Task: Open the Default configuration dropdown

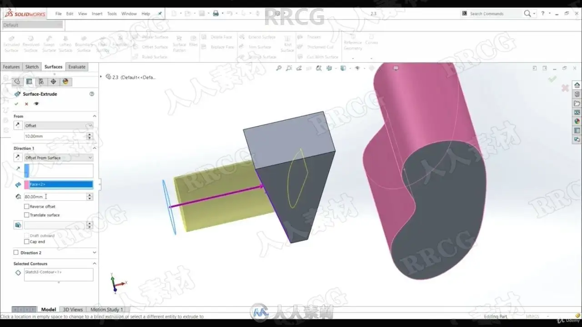Action: [33, 25]
